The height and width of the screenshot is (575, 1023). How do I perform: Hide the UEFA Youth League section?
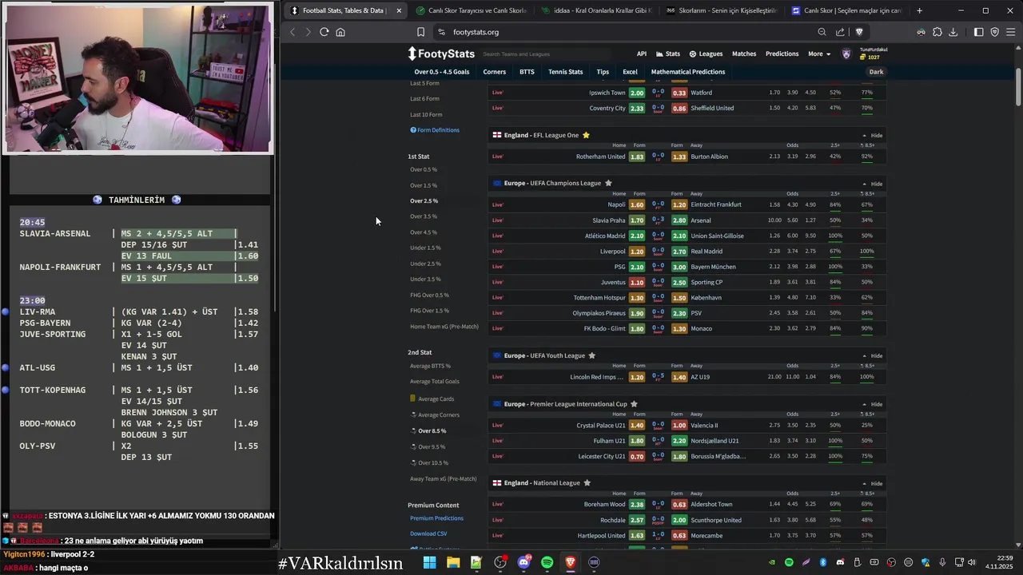873,356
